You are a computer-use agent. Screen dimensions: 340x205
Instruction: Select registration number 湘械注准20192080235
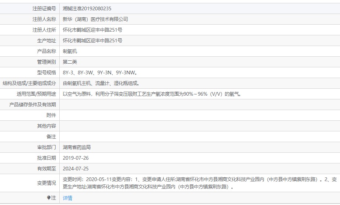point(87,9)
